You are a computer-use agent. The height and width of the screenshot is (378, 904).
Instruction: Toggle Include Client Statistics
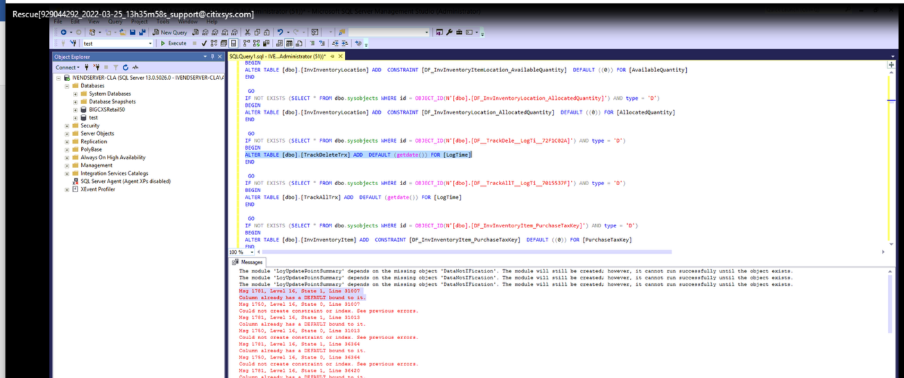(x=265, y=43)
